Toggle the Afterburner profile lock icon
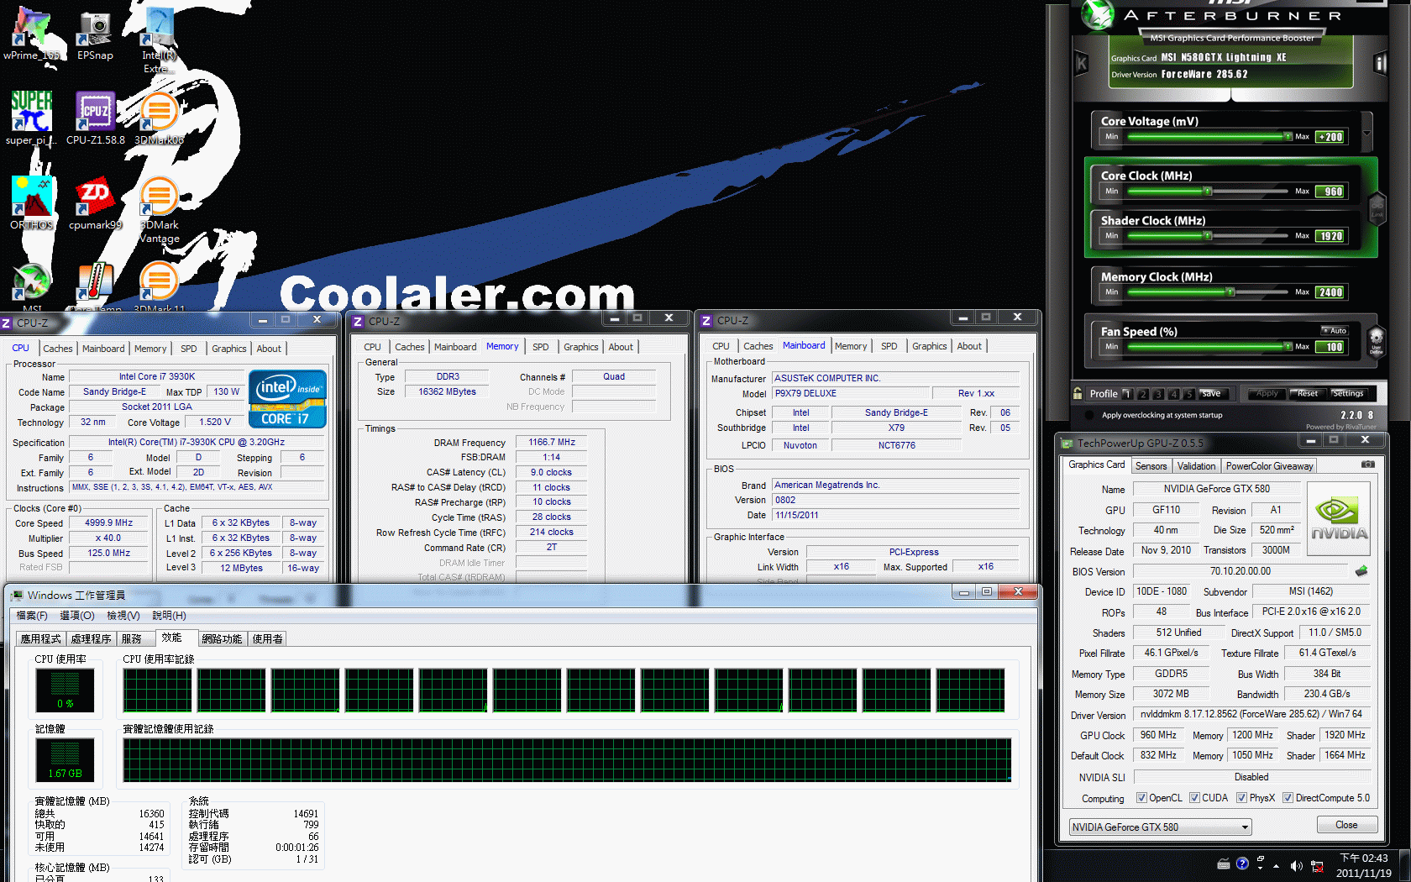 coord(1078,393)
